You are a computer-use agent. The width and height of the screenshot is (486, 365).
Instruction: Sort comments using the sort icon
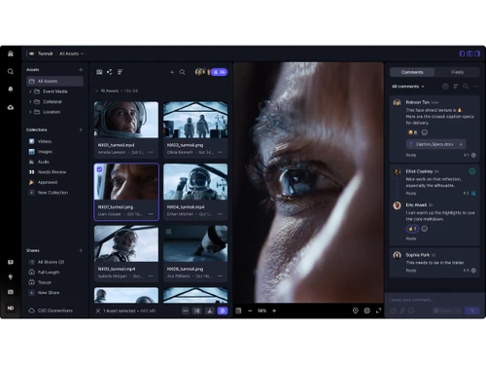click(x=456, y=87)
